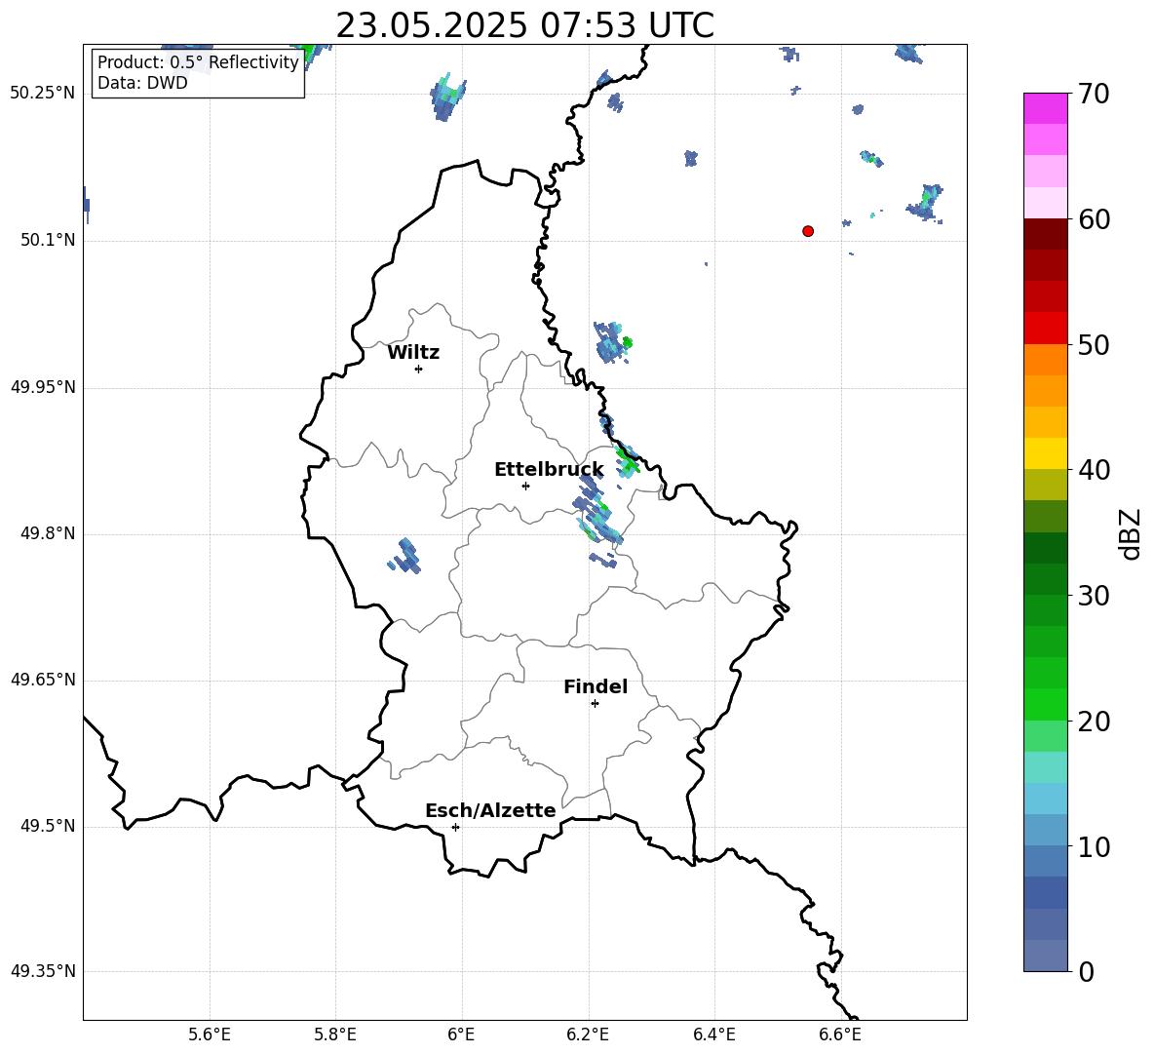Click the colorbar tick label 0

pos(1086,971)
